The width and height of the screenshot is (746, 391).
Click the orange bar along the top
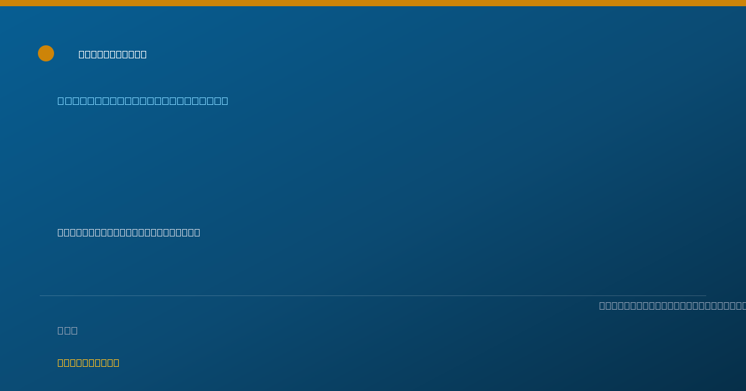(373, 3)
